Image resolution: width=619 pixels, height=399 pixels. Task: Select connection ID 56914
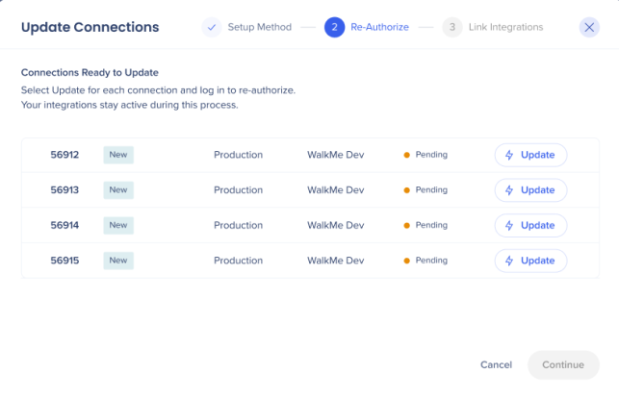64,226
